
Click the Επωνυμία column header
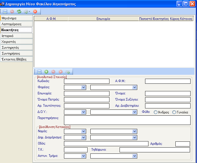pos(103,19)
